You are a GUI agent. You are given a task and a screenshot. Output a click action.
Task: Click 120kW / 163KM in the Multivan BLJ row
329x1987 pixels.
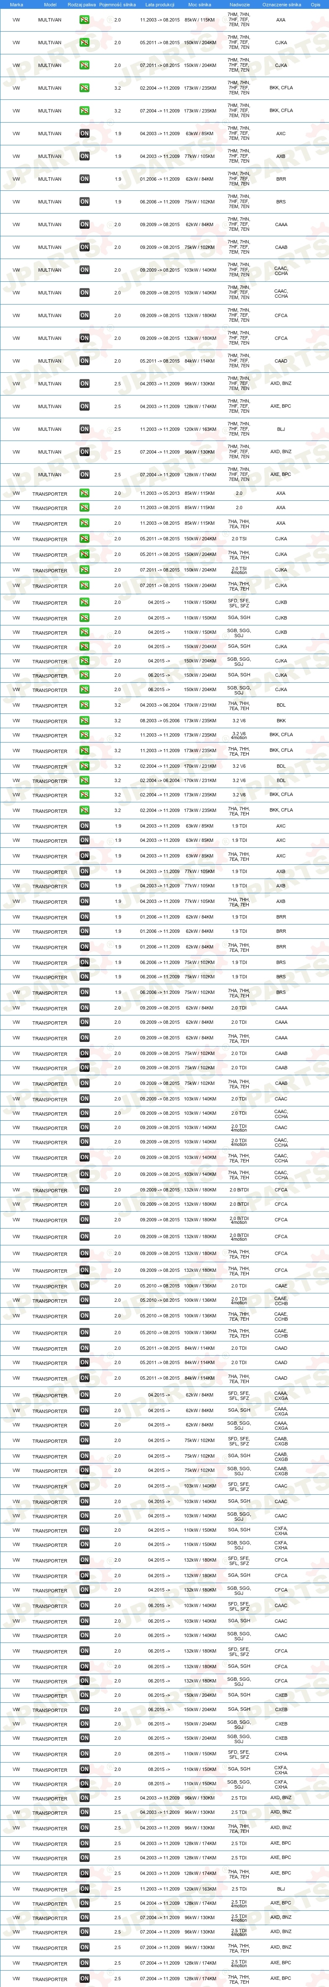(199, 429)
